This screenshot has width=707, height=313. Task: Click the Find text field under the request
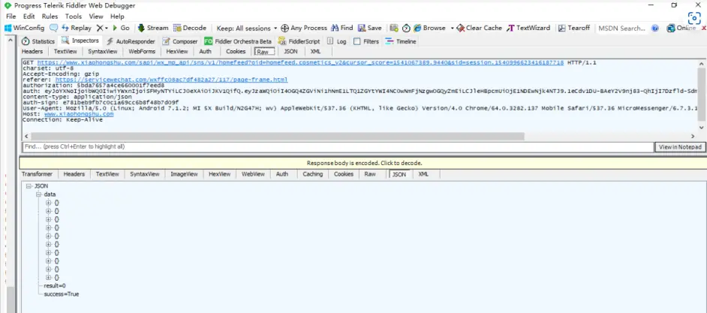[338, 147]
